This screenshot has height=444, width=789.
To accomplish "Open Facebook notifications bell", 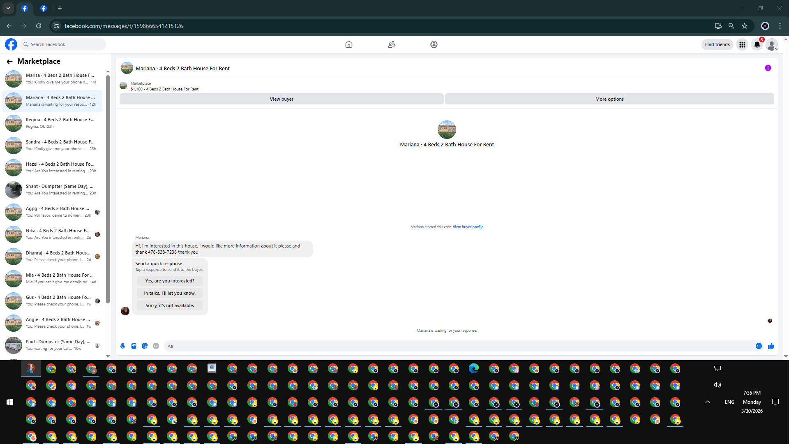I will [757, 44].
